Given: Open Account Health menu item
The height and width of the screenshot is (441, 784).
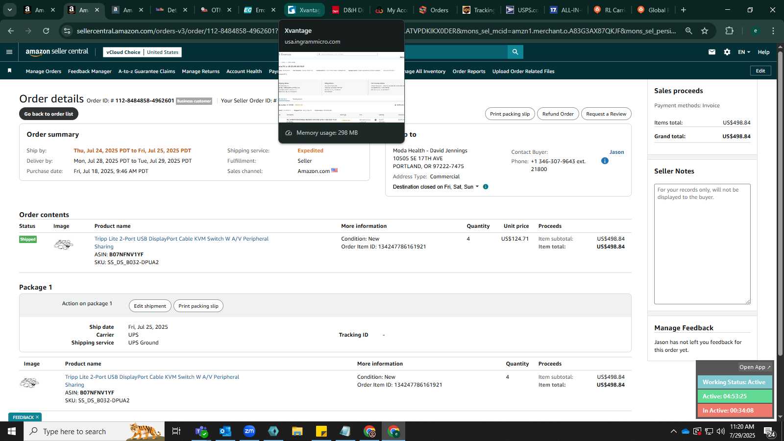Looking at the screenshot, I should [x=244, y=72].
